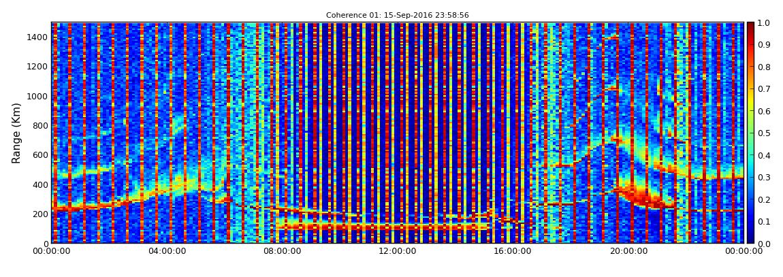Click the dark red top of the colorbar
Screen dimensions: 783x277
[751, 27]
